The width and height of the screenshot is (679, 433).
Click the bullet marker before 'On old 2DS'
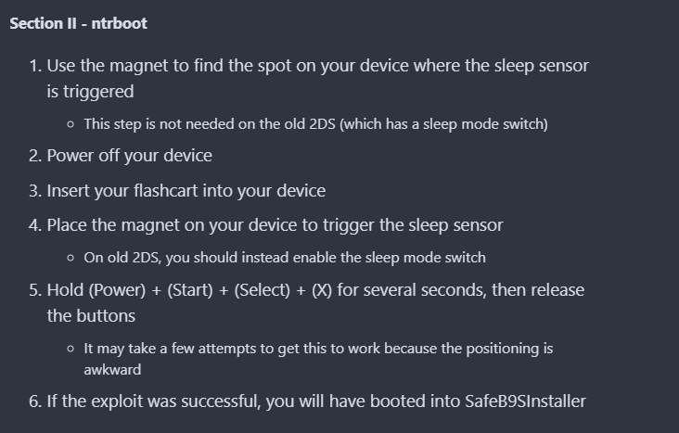tap(71, 258)
